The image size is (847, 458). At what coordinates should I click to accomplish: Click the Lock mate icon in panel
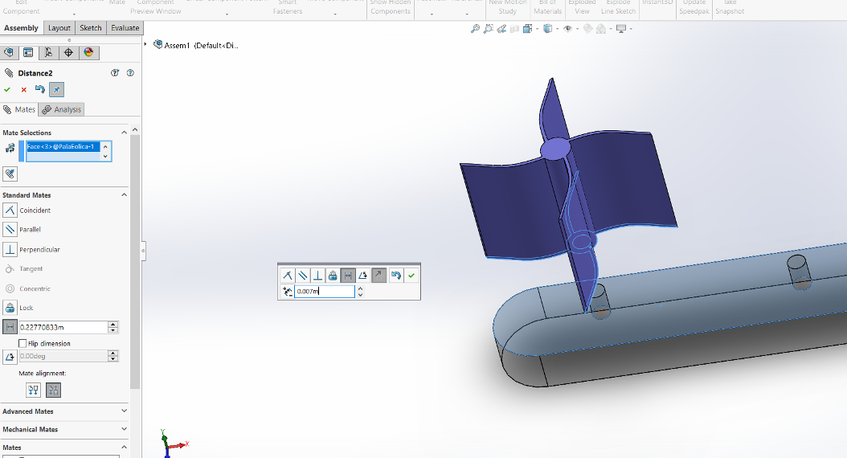coord(10,308)
